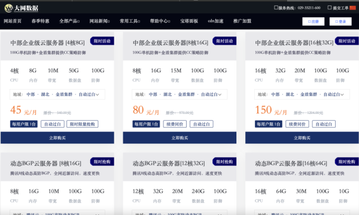Screen dimensions: 359x215
Task: Click 续费同价 tag on 80元 card
Action: coord(175,124)
